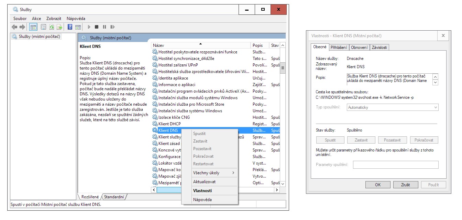Viewport: 462px width, 220px height.
Task: Switch to the Přihlášení tab
Action: coord(339,48)
